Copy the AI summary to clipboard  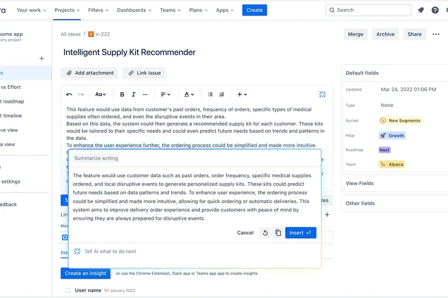pyautogui.click(x=278, y=233)
